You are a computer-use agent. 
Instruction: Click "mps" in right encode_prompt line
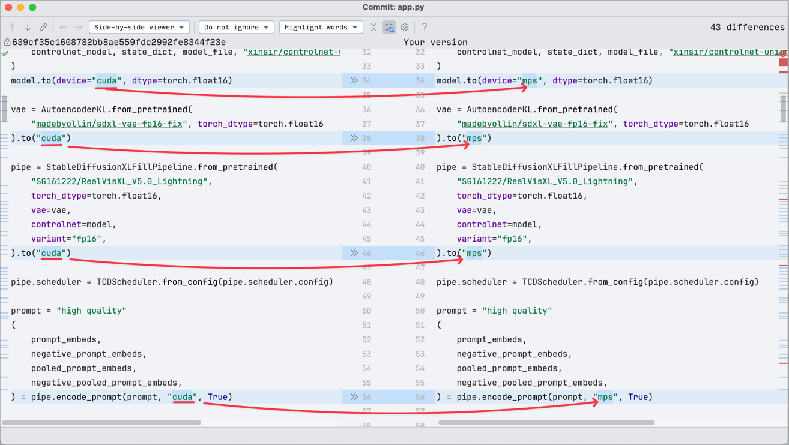[606, 397]
